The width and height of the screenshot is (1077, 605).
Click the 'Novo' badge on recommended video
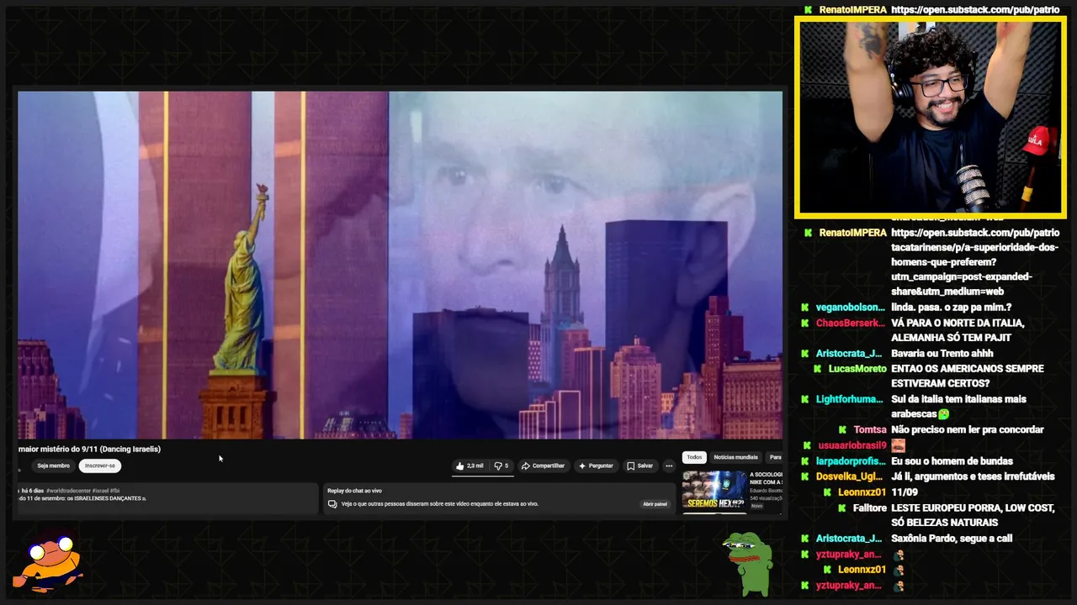pyautogui.click(x=756, y=506)
